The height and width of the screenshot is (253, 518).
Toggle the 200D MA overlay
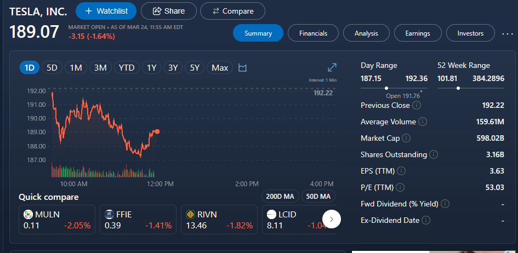pyautogui.click(x=280, y=197)
